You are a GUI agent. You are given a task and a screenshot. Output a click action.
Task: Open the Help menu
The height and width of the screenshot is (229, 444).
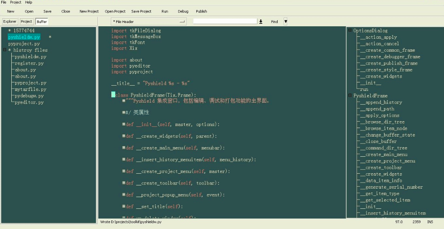29,2
